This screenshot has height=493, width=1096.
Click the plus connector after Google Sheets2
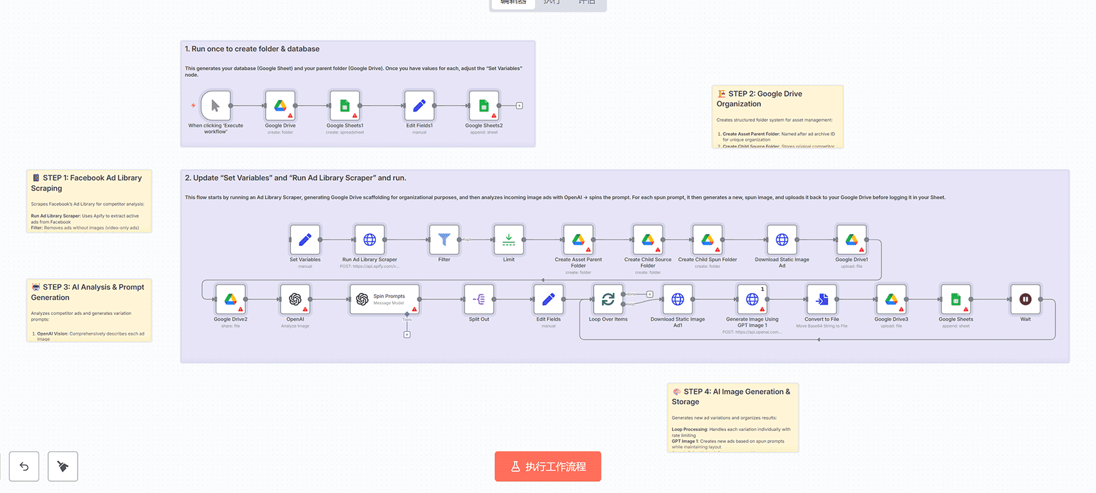pos(519,106)
